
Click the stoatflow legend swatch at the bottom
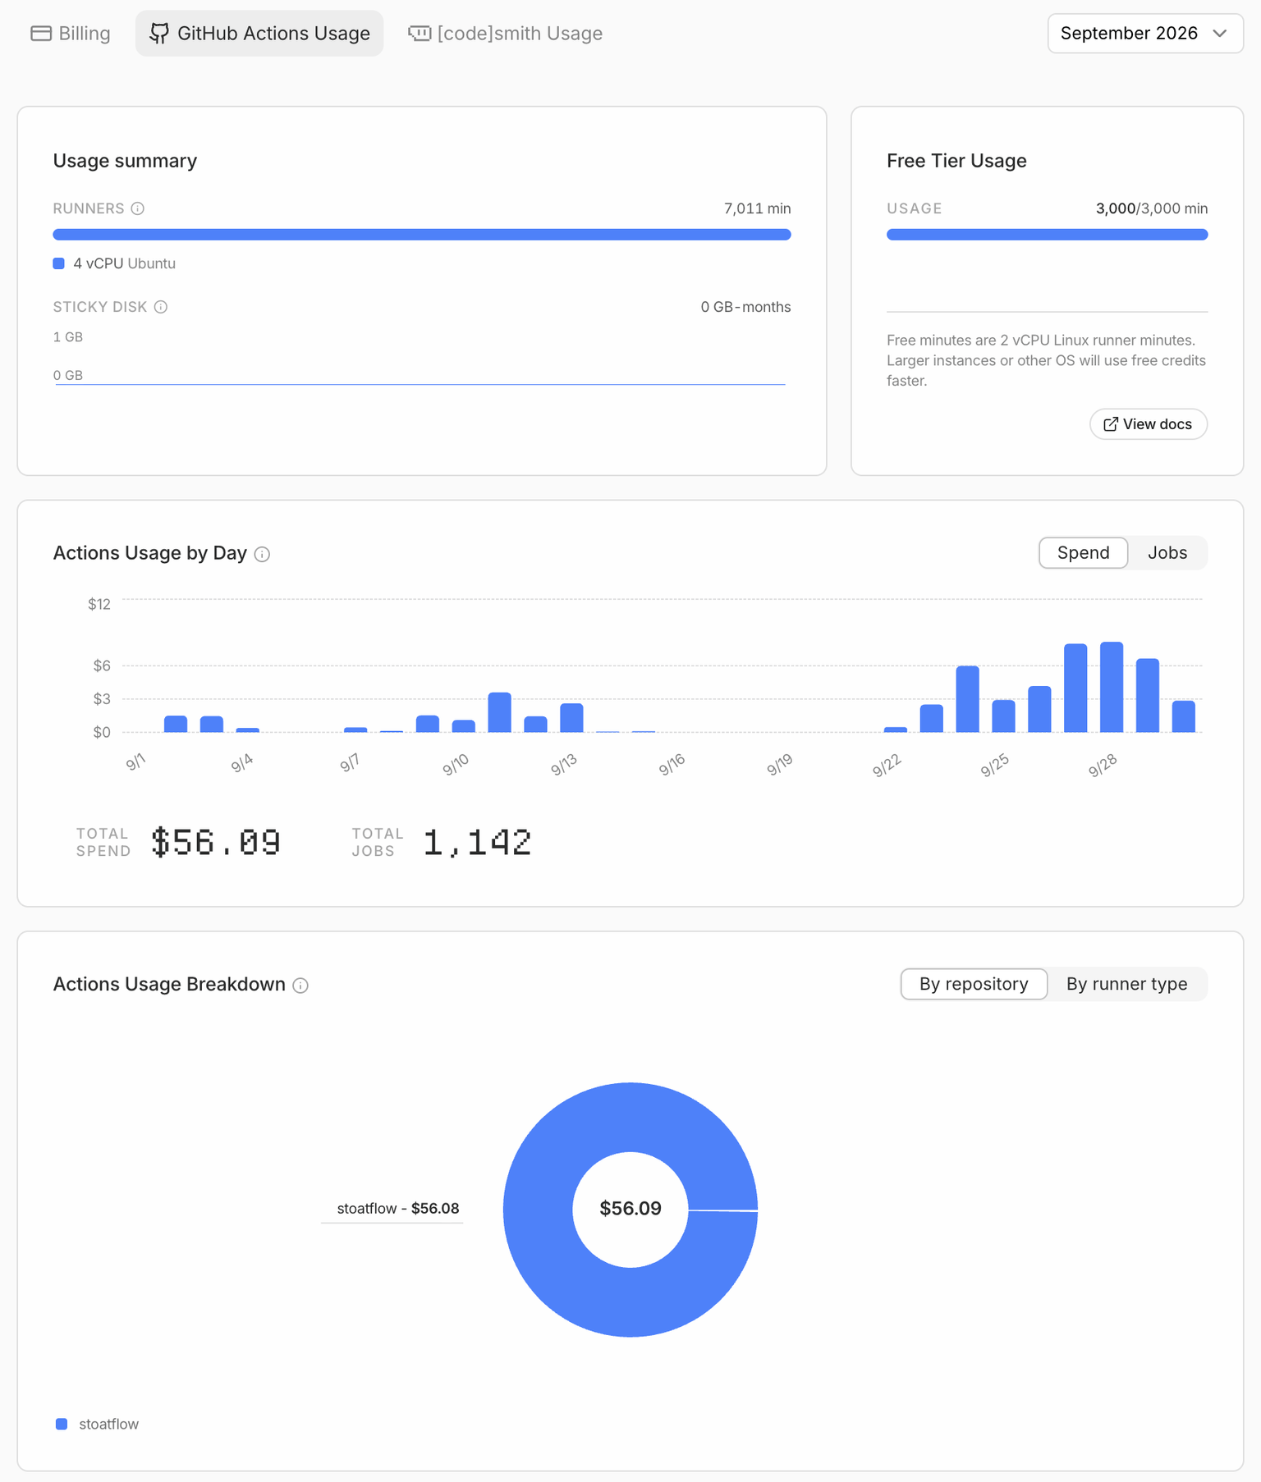point(62,1424)
